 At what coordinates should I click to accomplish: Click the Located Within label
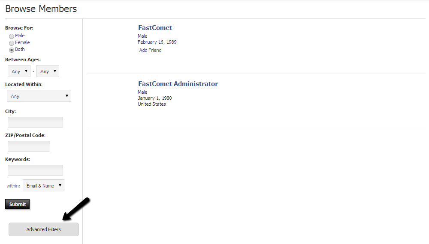coord(24,85)
